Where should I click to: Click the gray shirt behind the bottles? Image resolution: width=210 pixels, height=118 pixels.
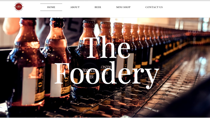coord(72,31)
